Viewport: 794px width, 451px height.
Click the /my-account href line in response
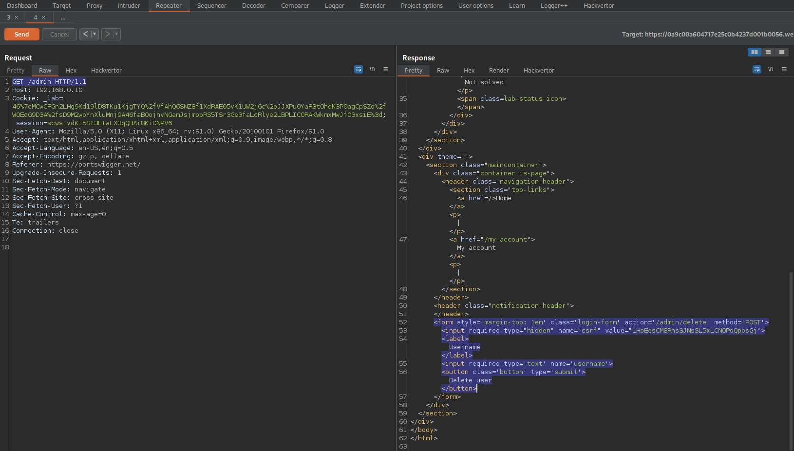coord(492,240)
